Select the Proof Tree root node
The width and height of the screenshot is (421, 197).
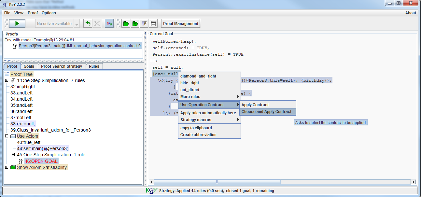(x=22, y=74)
